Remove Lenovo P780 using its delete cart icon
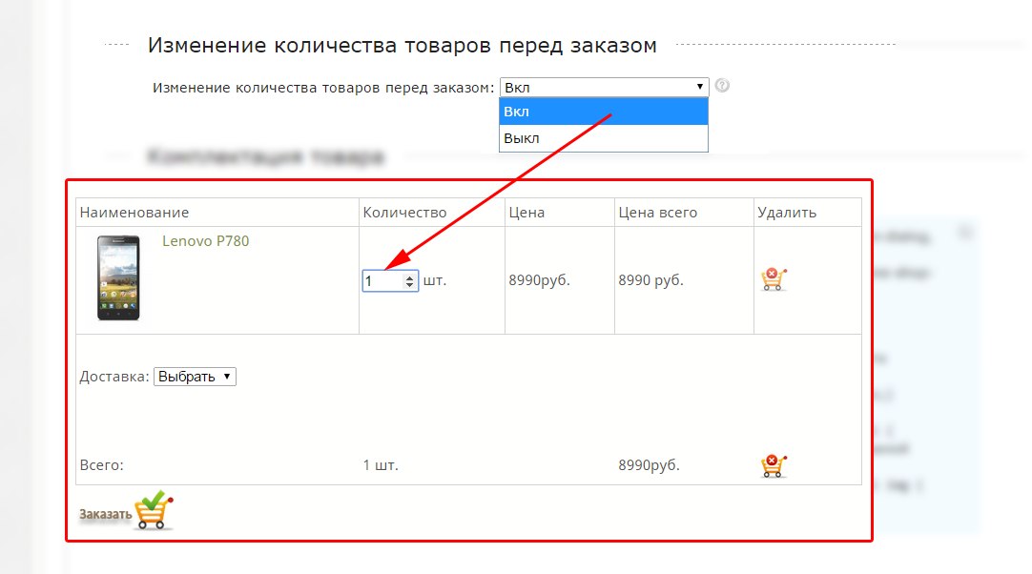 pos(773,279)
